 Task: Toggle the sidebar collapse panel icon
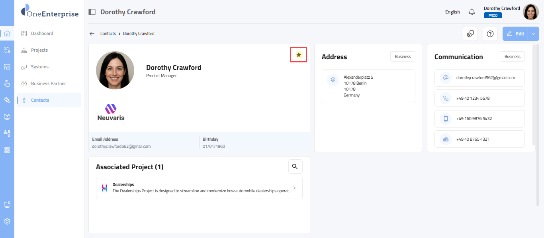point(92,12)
